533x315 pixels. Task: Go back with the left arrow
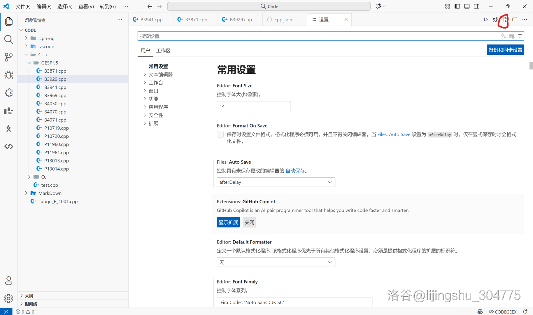coord(150,6)
